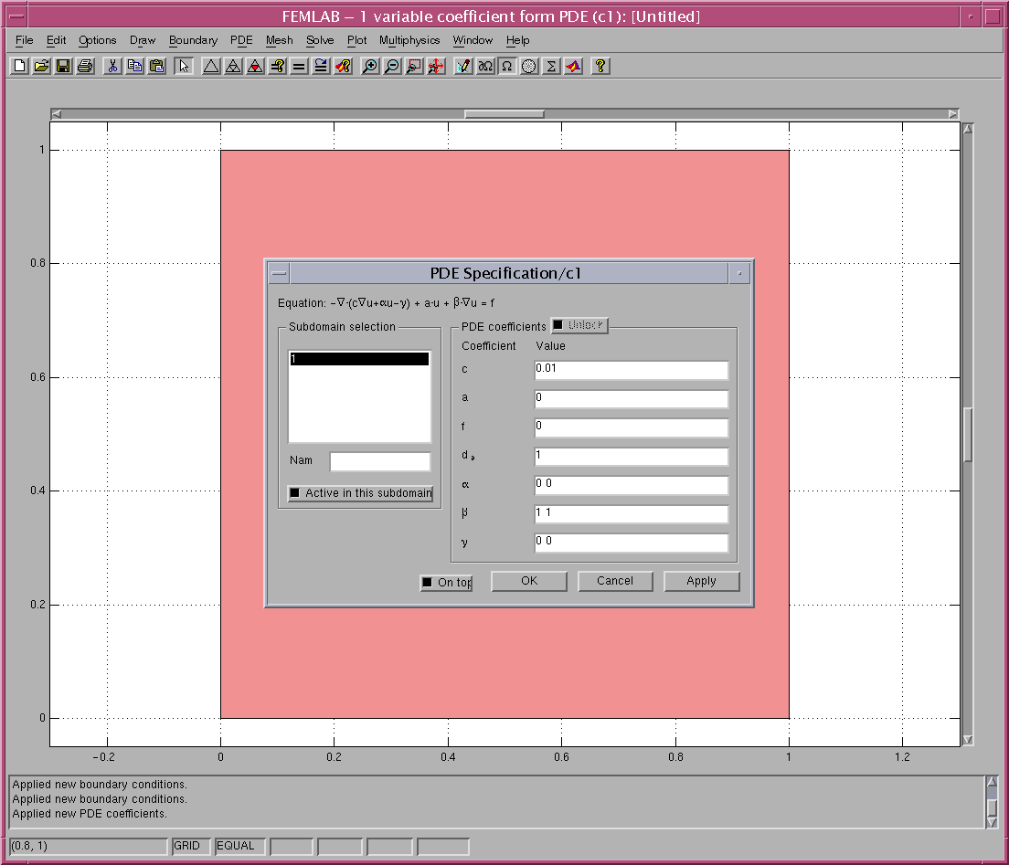
Task: Open the Options menu
Action: point(97,40)
